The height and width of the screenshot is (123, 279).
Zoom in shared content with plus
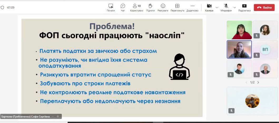58,116
